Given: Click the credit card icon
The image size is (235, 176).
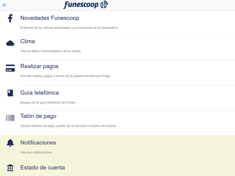Looking at the screenshot, I should tap(10, 68).
